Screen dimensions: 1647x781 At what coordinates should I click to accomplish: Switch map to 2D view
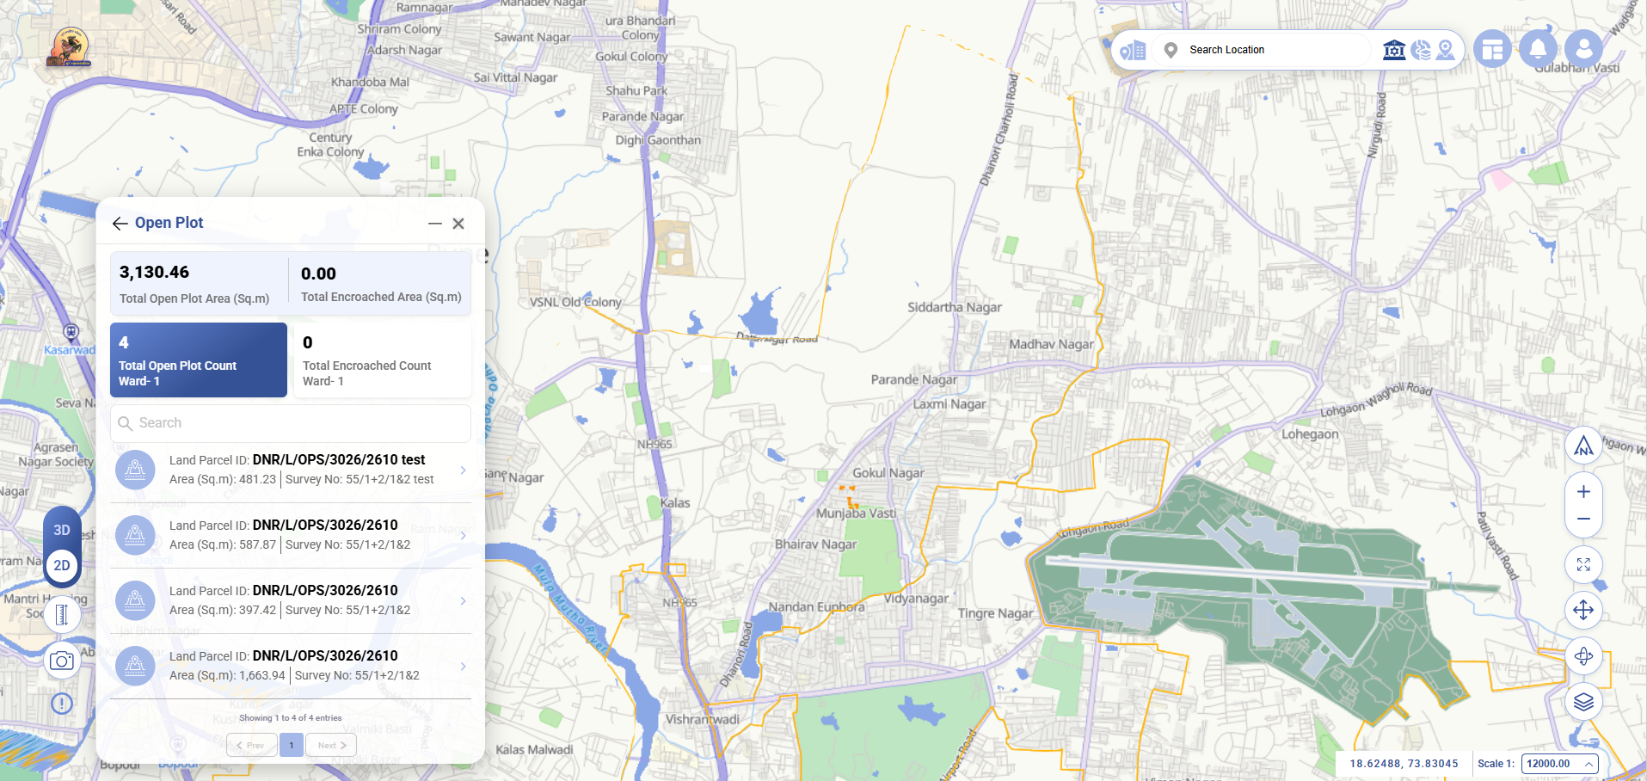[62, 565]
